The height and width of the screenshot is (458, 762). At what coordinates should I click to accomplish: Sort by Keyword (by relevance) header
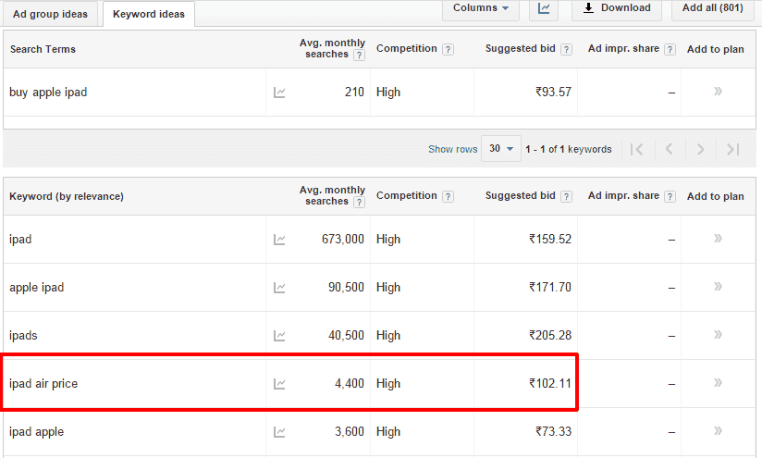pos(66,196)
